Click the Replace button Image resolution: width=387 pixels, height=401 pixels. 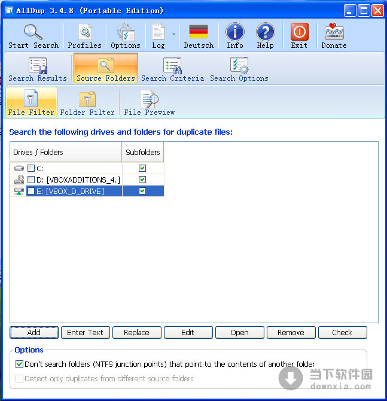pyautogui.click(x=137, y=332)
